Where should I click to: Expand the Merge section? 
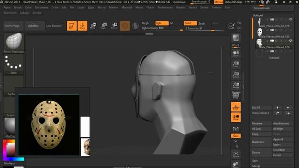[x=256, y=166]
